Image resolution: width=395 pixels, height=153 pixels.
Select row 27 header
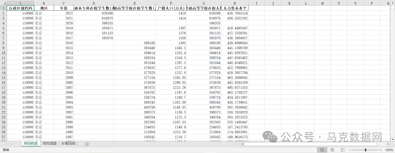3,137
